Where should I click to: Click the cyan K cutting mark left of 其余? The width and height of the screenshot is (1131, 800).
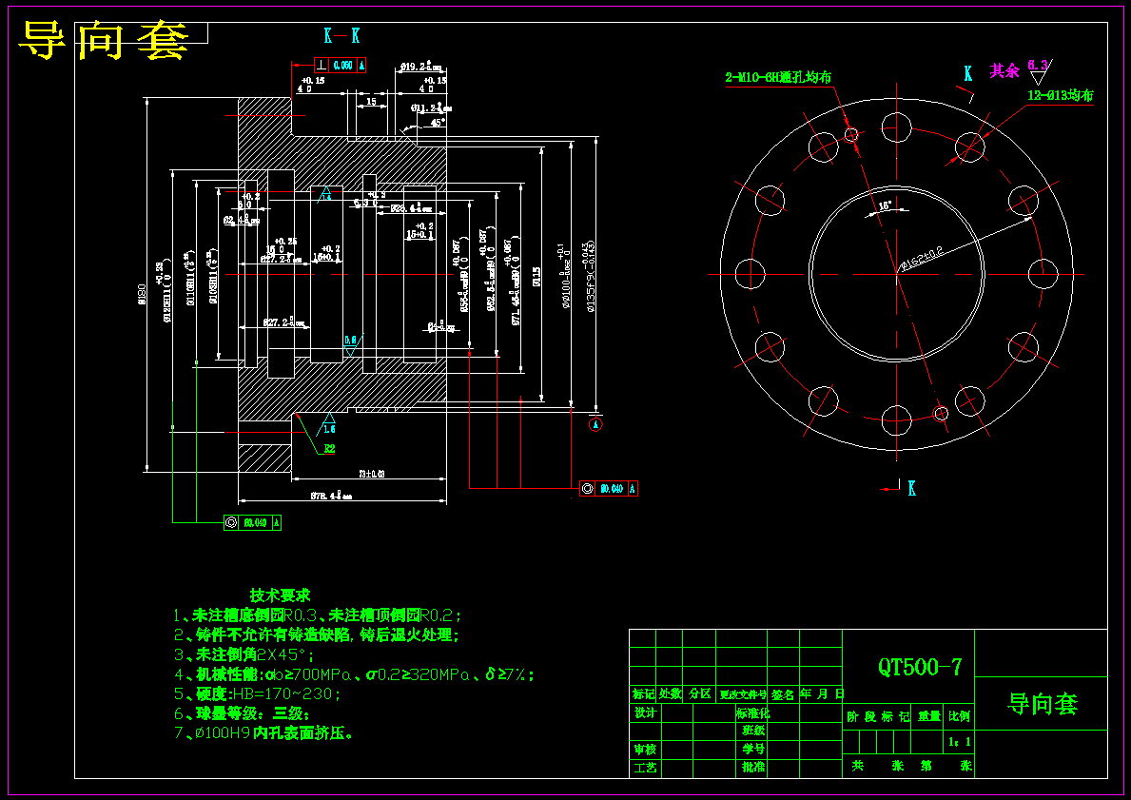[x=968, y=73]
